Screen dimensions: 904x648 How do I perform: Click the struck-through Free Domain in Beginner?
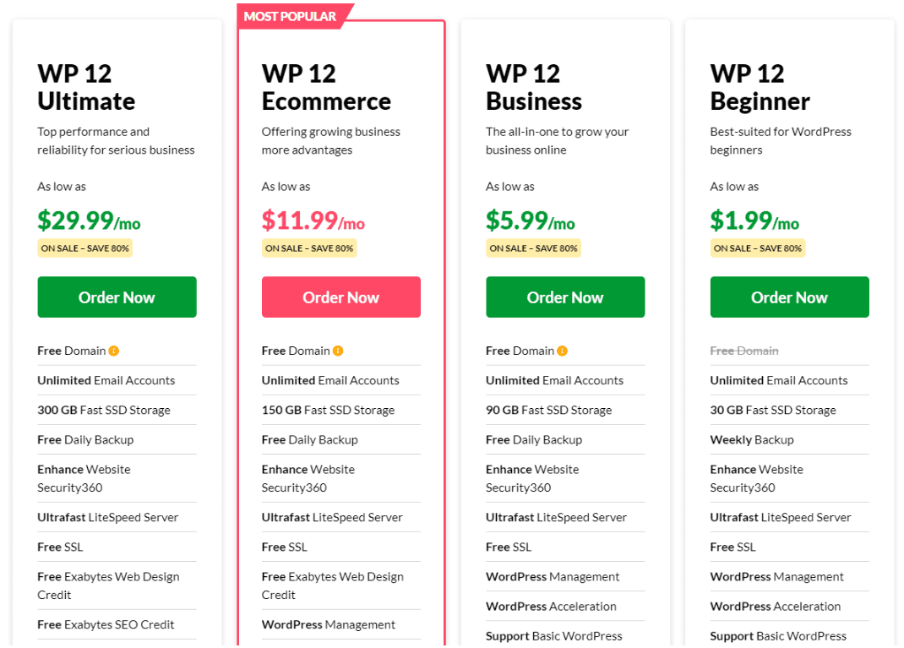click(744, 351)
